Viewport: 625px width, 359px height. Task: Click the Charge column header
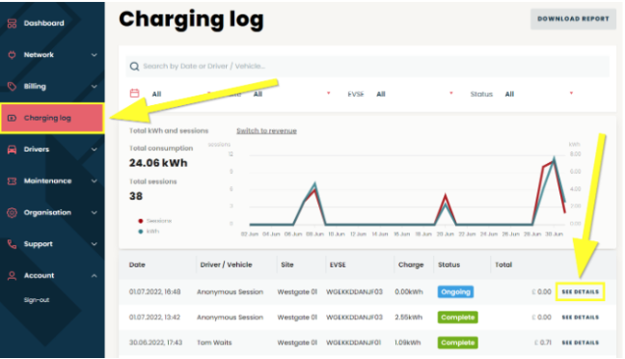tap(411, 264)
